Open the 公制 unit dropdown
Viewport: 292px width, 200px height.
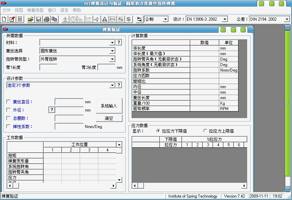tap(165, 19)
